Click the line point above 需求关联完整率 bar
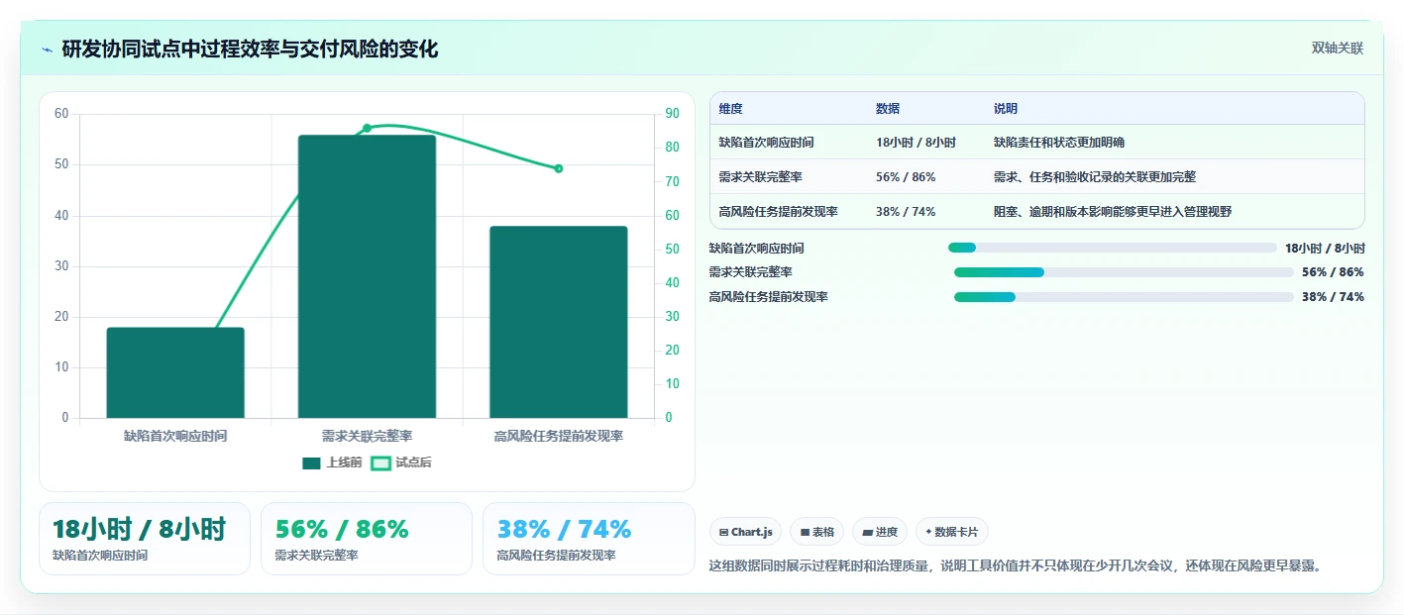This screenshot has height=615, width=1404. click(x=367, y=128)
